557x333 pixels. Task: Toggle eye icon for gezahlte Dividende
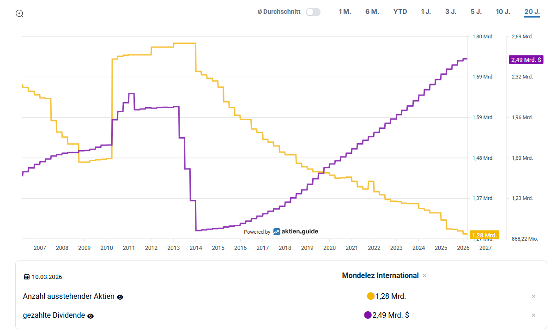tap(91, 316)
